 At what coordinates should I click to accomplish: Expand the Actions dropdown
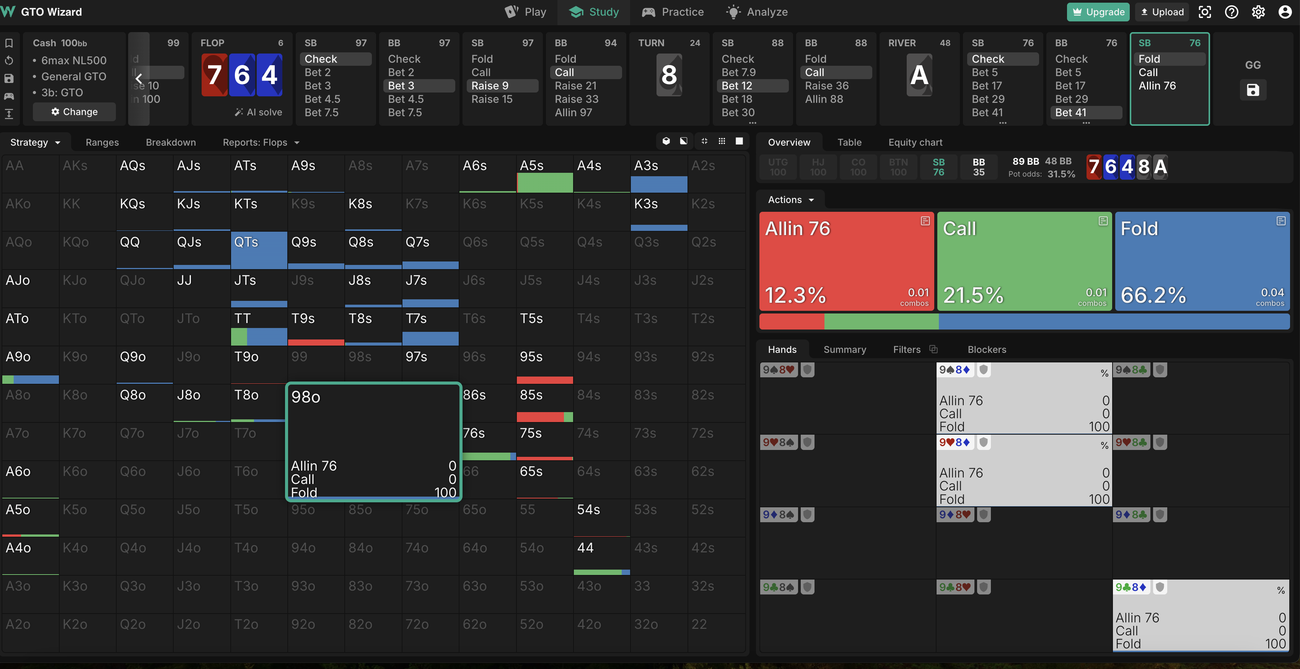tap(791, 200)
